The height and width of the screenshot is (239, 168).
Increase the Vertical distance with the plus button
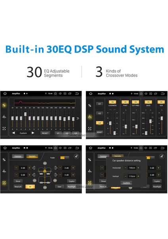(x=138, y=176)
